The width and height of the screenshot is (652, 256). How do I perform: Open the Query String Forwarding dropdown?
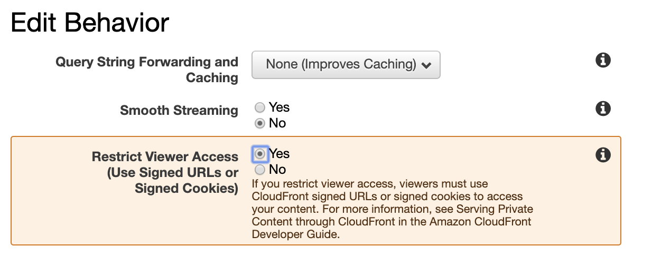(x=346, y=65)
